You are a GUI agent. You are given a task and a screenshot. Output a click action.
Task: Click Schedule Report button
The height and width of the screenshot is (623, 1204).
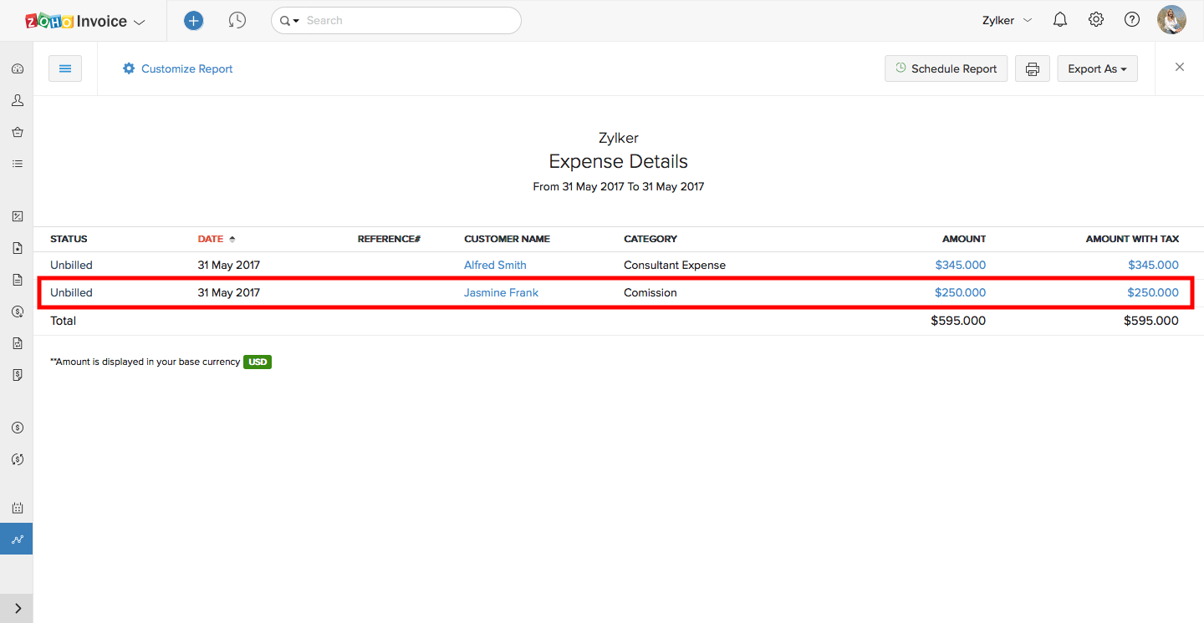[x=946, y=69]
